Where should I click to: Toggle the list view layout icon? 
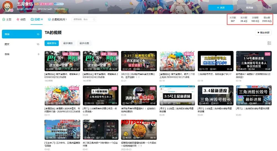point(269,43)
